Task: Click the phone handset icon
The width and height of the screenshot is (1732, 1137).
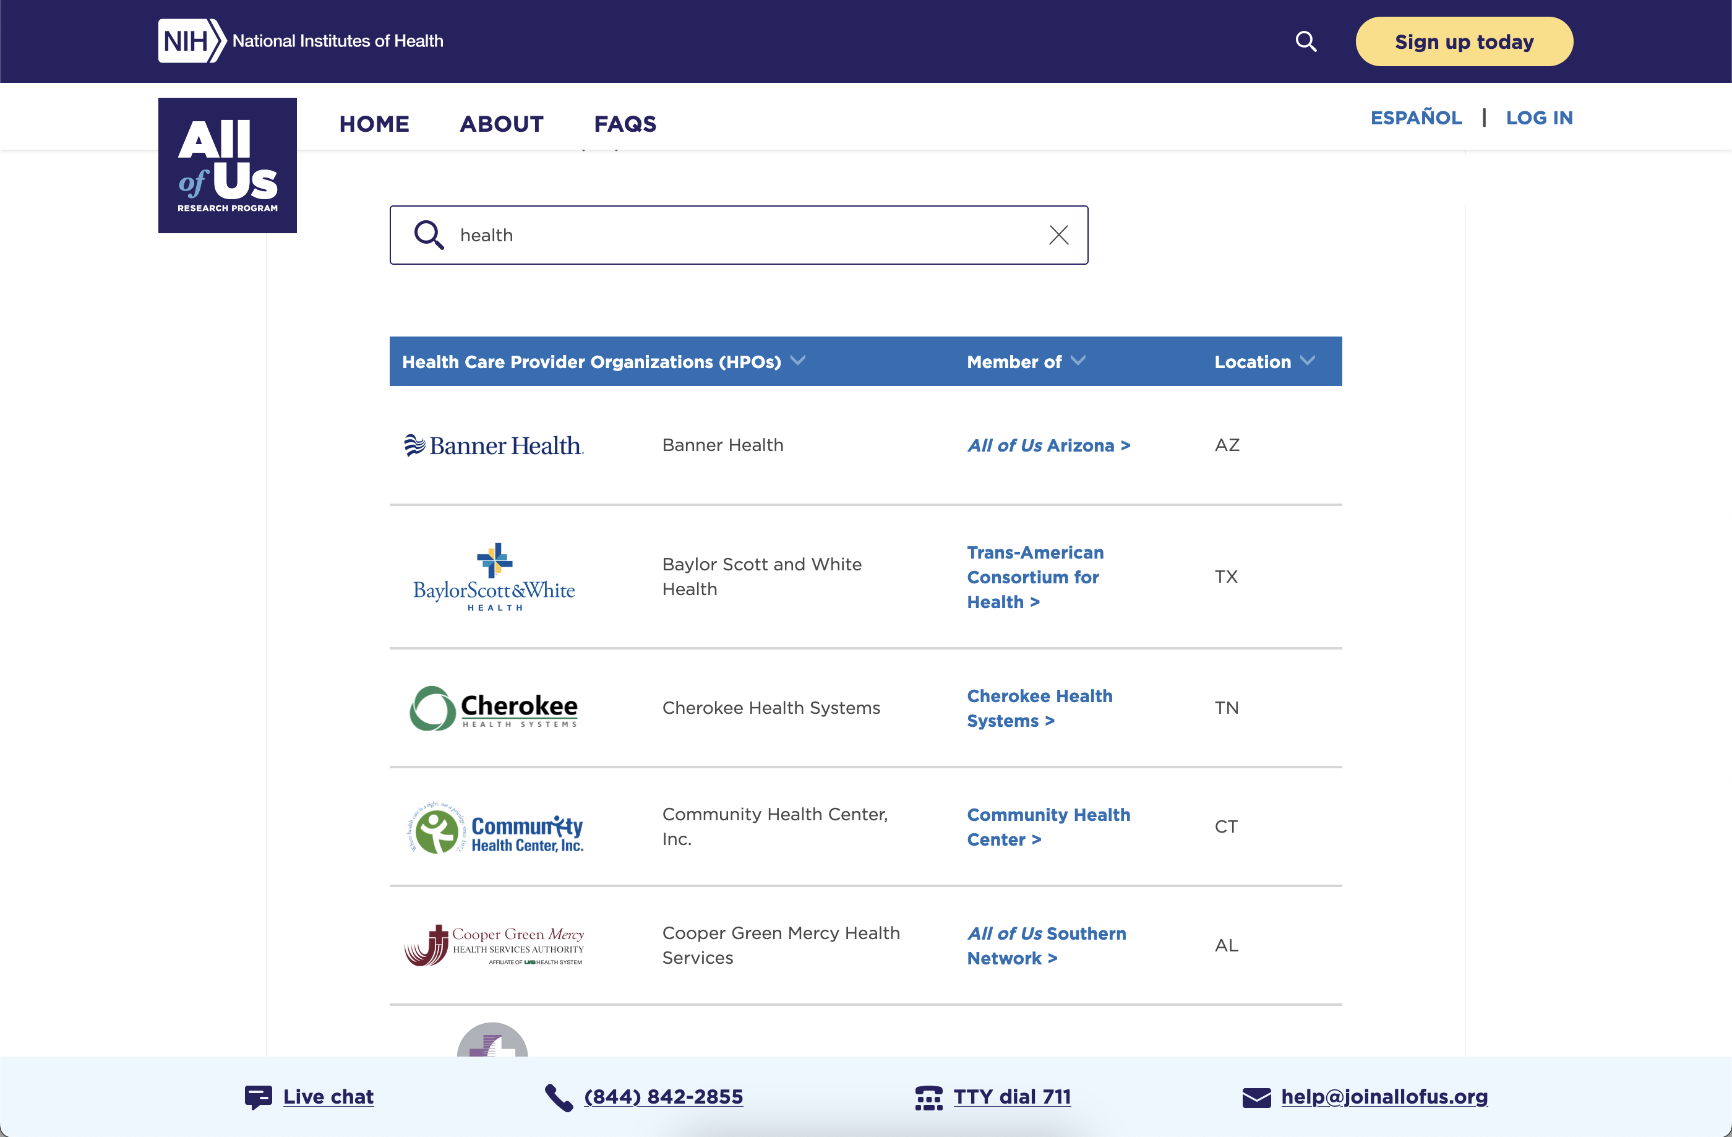Action: 558,1097
